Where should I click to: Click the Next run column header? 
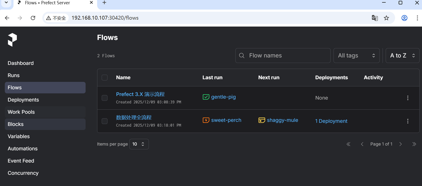269,78
